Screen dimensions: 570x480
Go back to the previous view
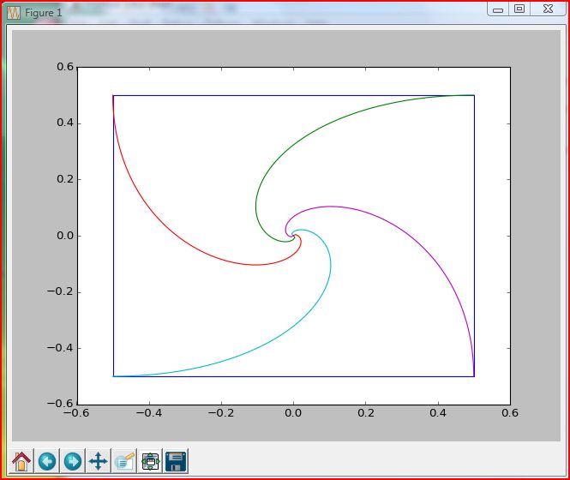[47, 461]
